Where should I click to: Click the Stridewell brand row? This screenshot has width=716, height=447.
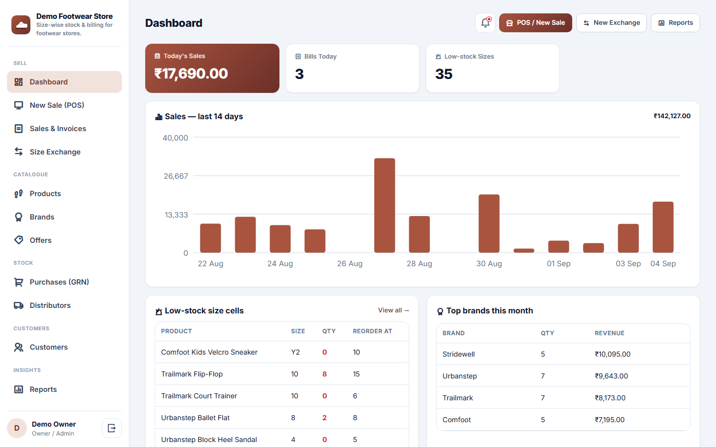pos(563,354)
